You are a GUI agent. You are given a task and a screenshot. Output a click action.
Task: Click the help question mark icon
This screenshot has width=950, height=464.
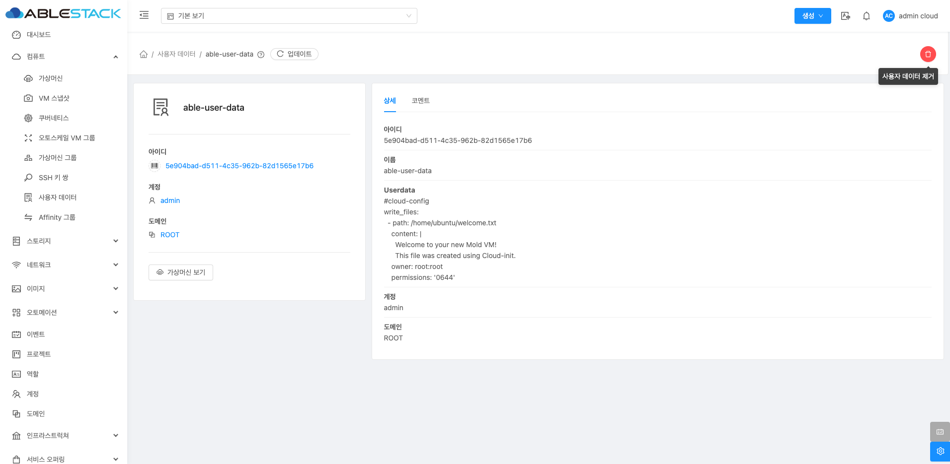[261, 55]
